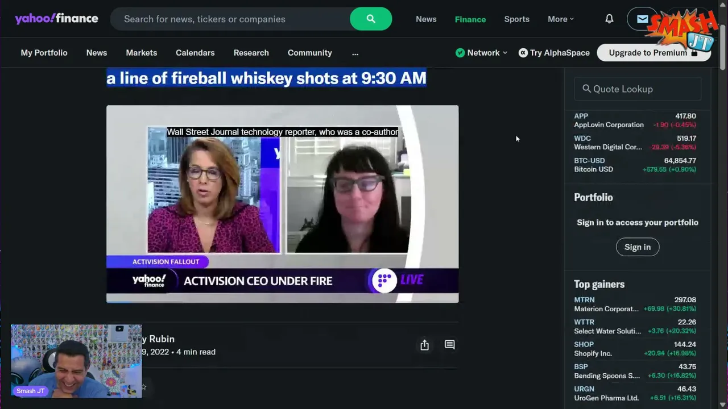Click the 4 min read text
Screen dimensions: 728x409
click(196, 352)
